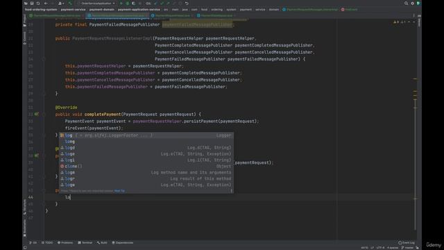This screenshot has width=444, height=250.
Task: Go to previous highlighted error arrow
Action: 409,22
